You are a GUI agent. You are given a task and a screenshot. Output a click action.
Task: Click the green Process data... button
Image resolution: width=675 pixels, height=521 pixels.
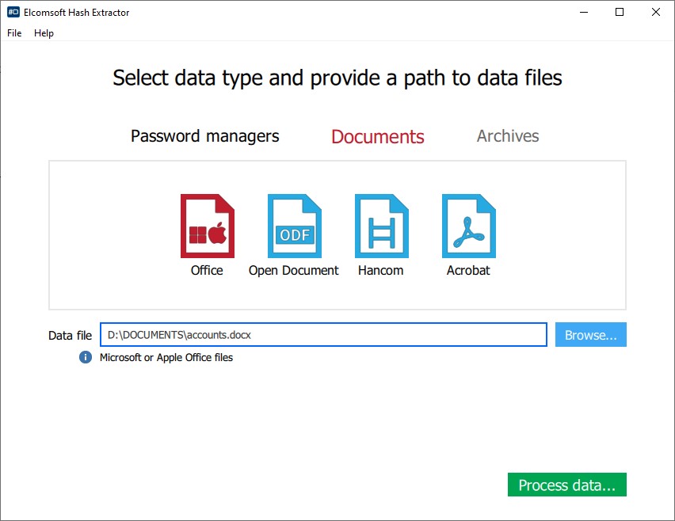pos(566,485)
